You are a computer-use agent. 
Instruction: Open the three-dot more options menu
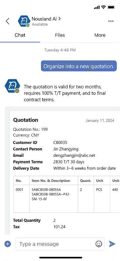[111, 21]
